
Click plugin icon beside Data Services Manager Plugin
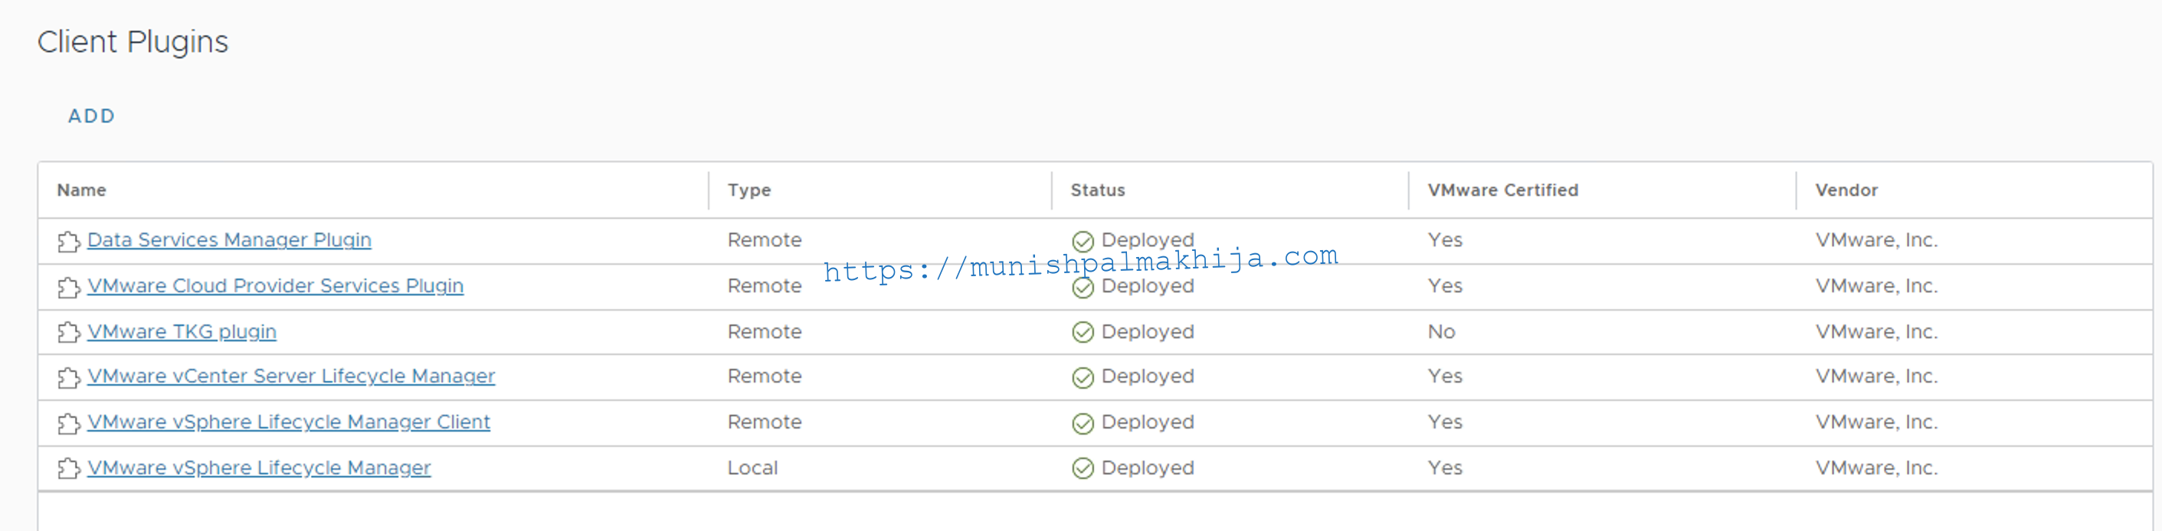pos(69,242)
